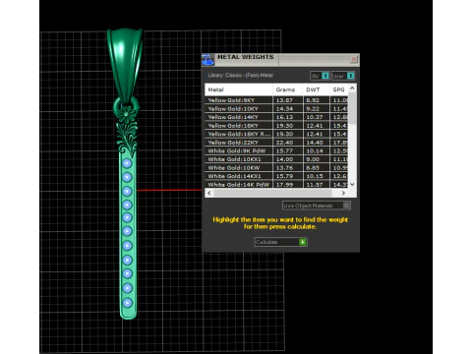Viewport: 472px width, 354px height.
Task: Select the Yellow Gold:18KY row
Action: click(x=276, y=126)
